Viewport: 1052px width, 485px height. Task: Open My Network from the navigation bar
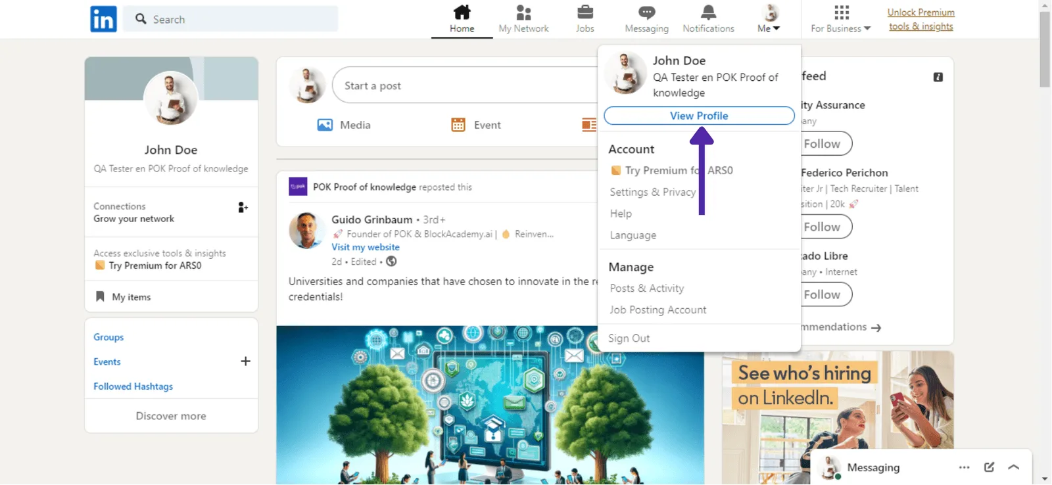click(x=523, y=19)
